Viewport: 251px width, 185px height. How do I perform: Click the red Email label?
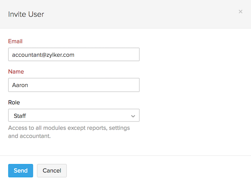[x=15, y=41]
